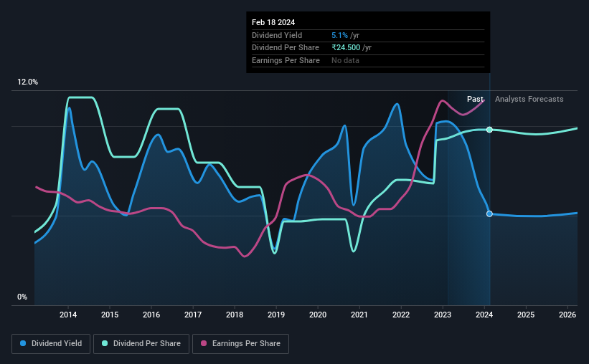589x364 pixels.
Task: Click the pink Earnings Per Share legend dot
Action: [x=204, y=343]
